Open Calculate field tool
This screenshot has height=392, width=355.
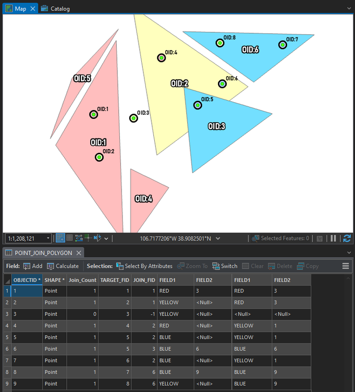(x=63, y=266)
